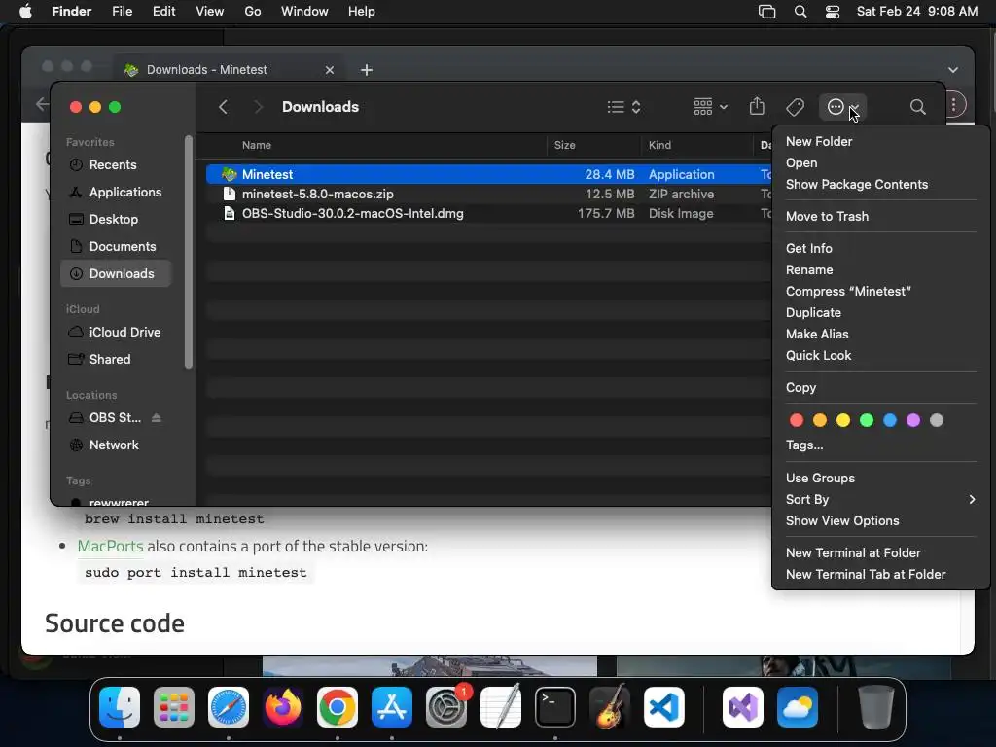Toggle Use Groups option

880,479
